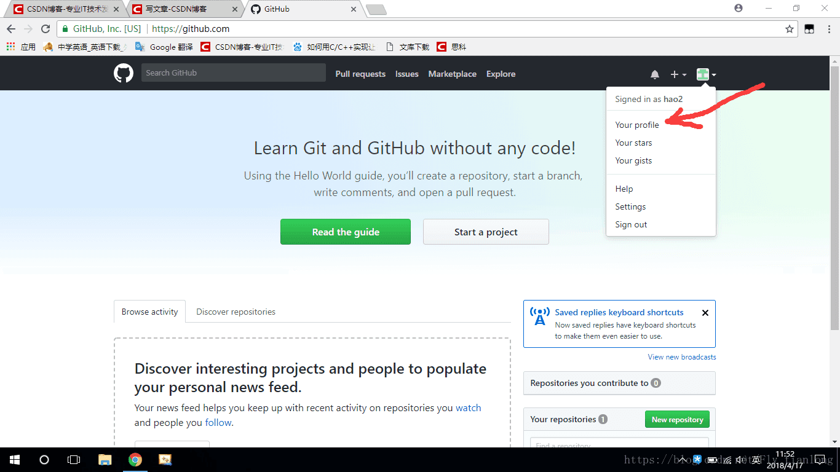Open the 如何用C/C++ bookmark
The width and height of the screenshot is (840, 472).
[x=334, y=47]
